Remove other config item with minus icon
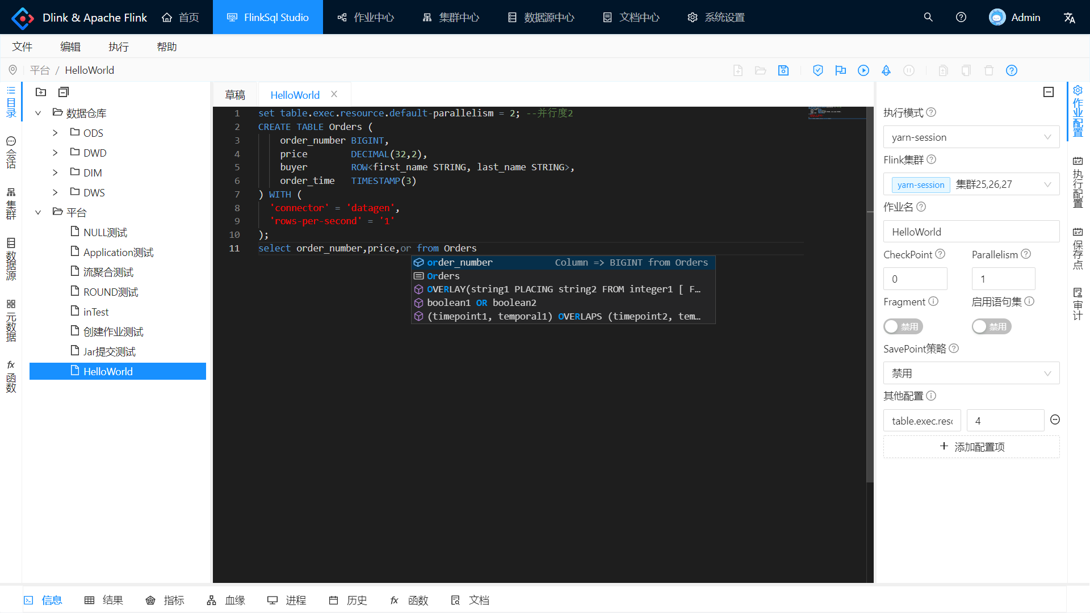The width and height of the screenshot is (1090, 613). click(1055, 420)
